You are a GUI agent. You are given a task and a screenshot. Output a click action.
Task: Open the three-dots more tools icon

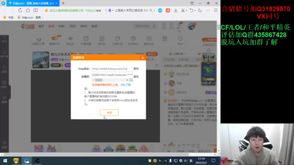point(208,11)
